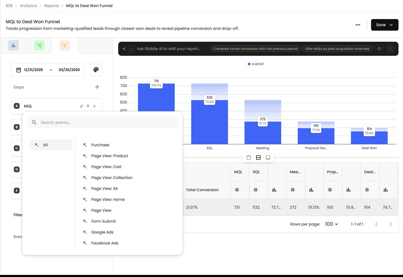Edit the end date 03/30/2026
The height and width of the screenshot is (277, 403).
pos(69,70)
